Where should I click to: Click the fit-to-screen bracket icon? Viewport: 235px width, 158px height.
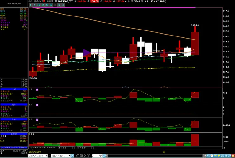click(x=226, y=156)
